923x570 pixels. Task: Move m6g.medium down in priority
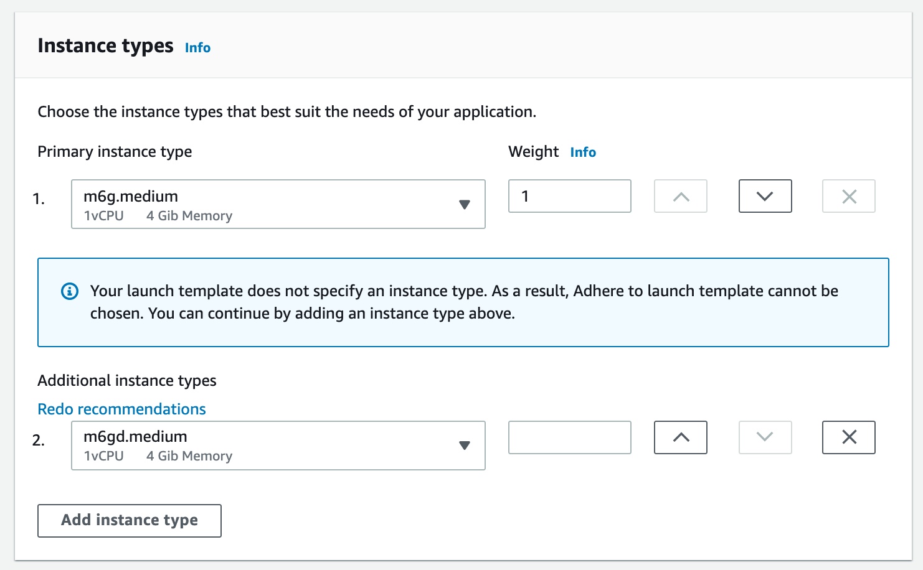(765, 196)
